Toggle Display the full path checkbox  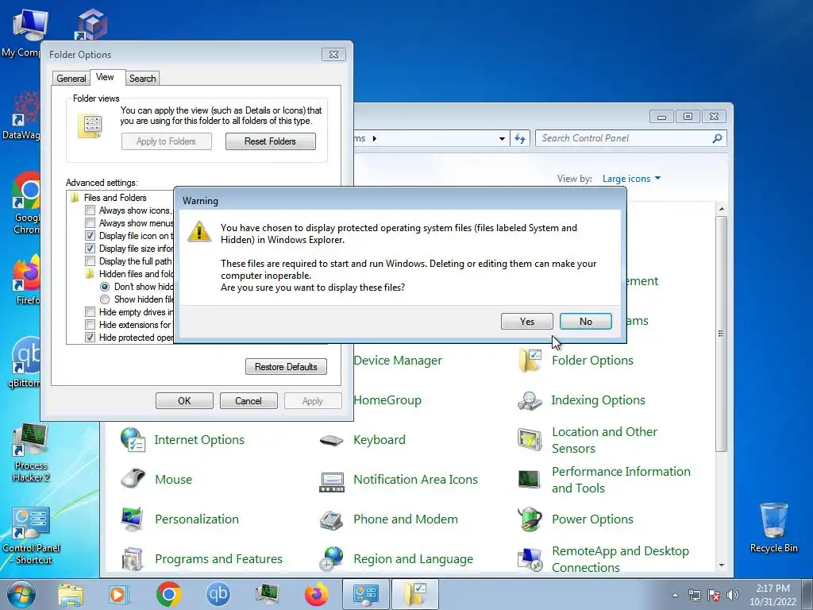pyautogui.click(x=91, y=261)
